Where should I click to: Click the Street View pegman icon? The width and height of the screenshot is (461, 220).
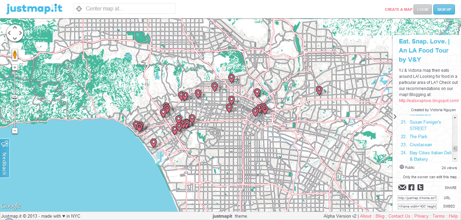point(15,55)
